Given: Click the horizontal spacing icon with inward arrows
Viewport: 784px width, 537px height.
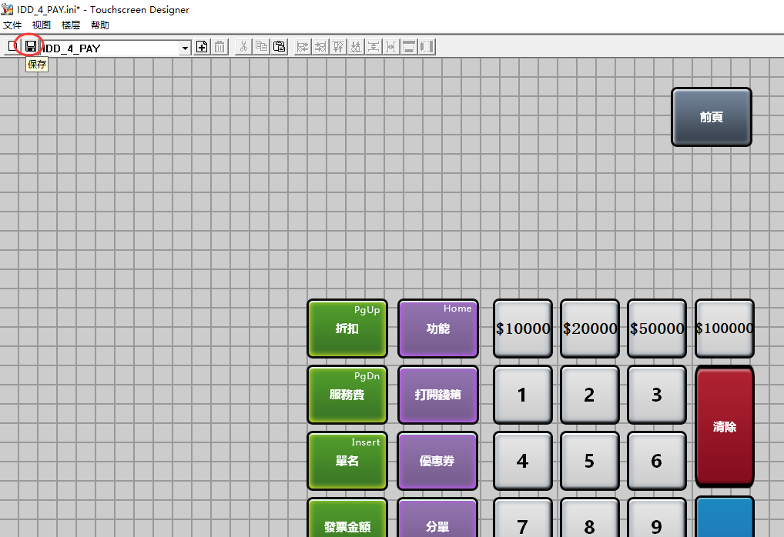Looking at the screenshot, I should [391, 47].
